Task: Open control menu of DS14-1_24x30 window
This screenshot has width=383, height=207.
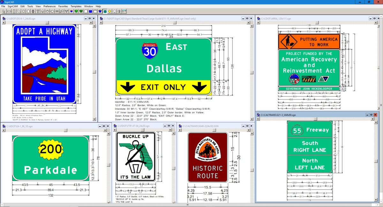Action: tap(4, 18)
